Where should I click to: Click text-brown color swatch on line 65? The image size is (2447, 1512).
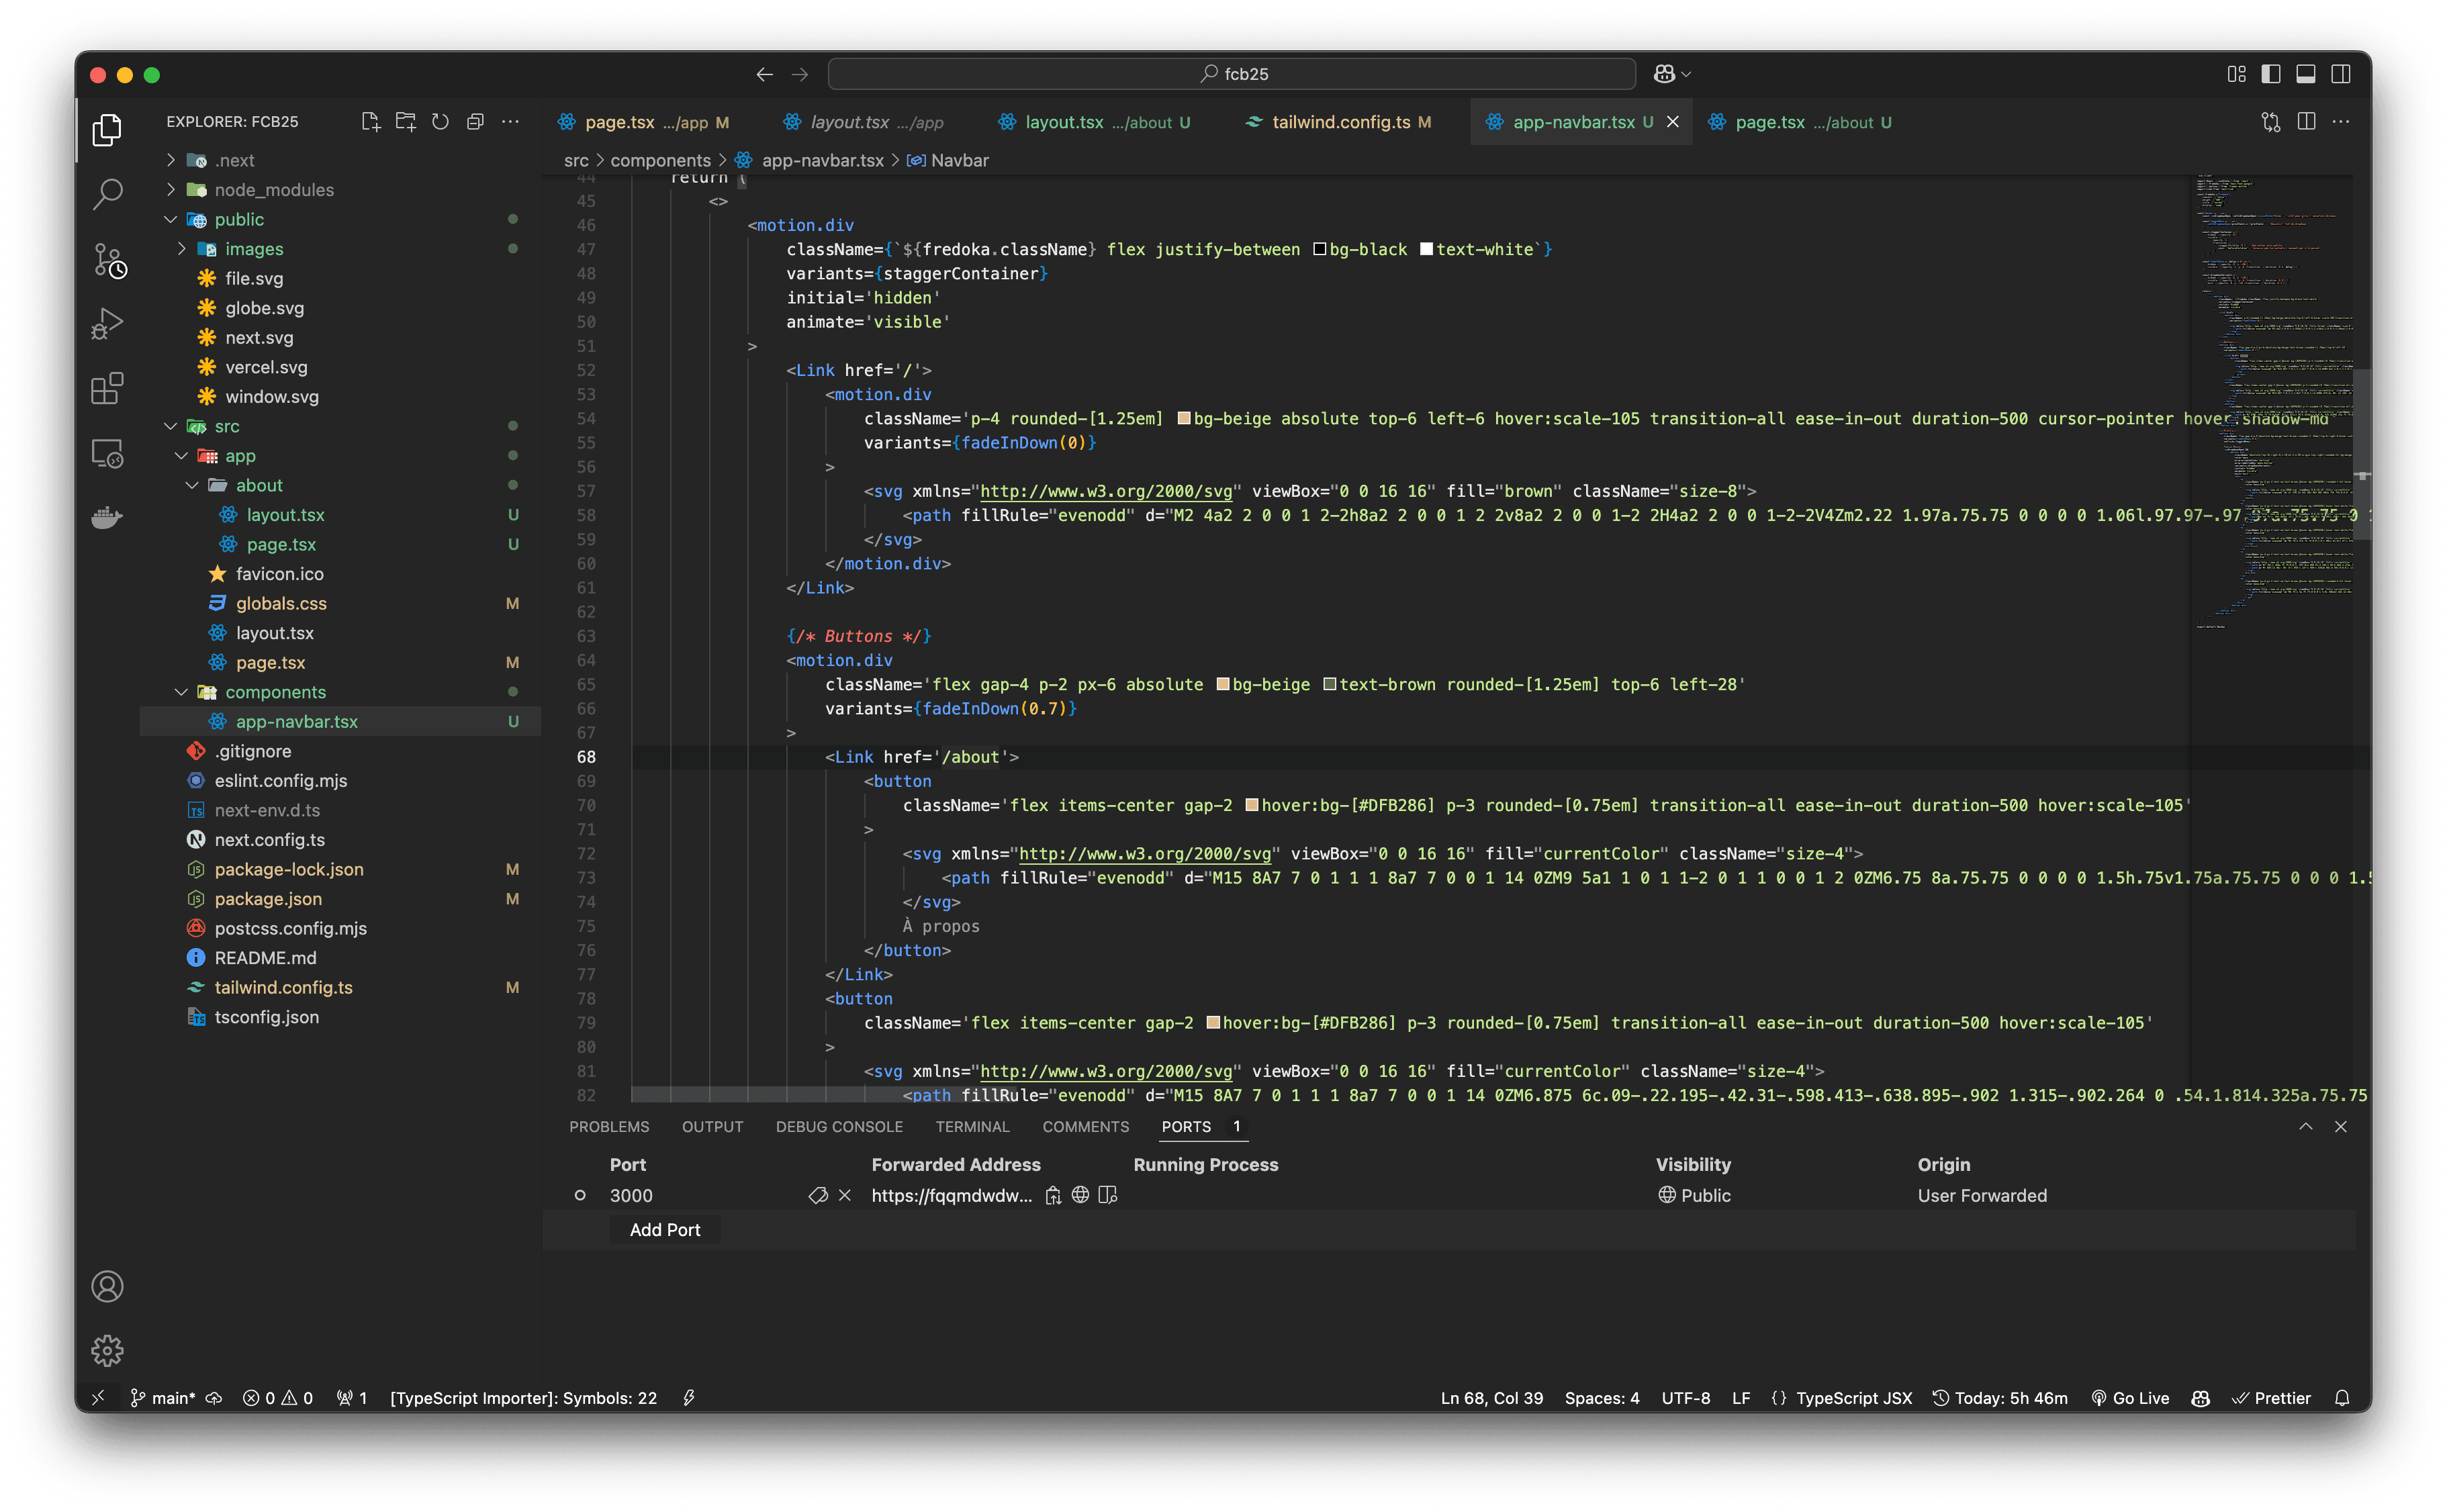1330,685
